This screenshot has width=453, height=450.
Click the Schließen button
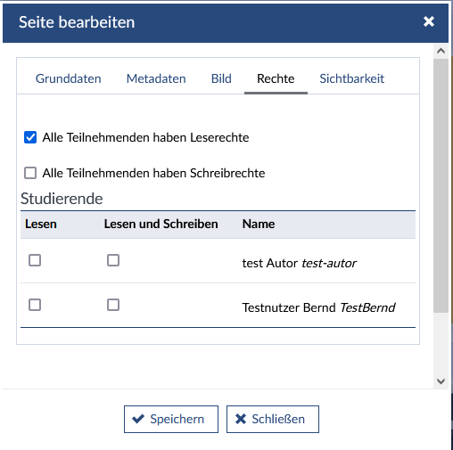[273, 419]
